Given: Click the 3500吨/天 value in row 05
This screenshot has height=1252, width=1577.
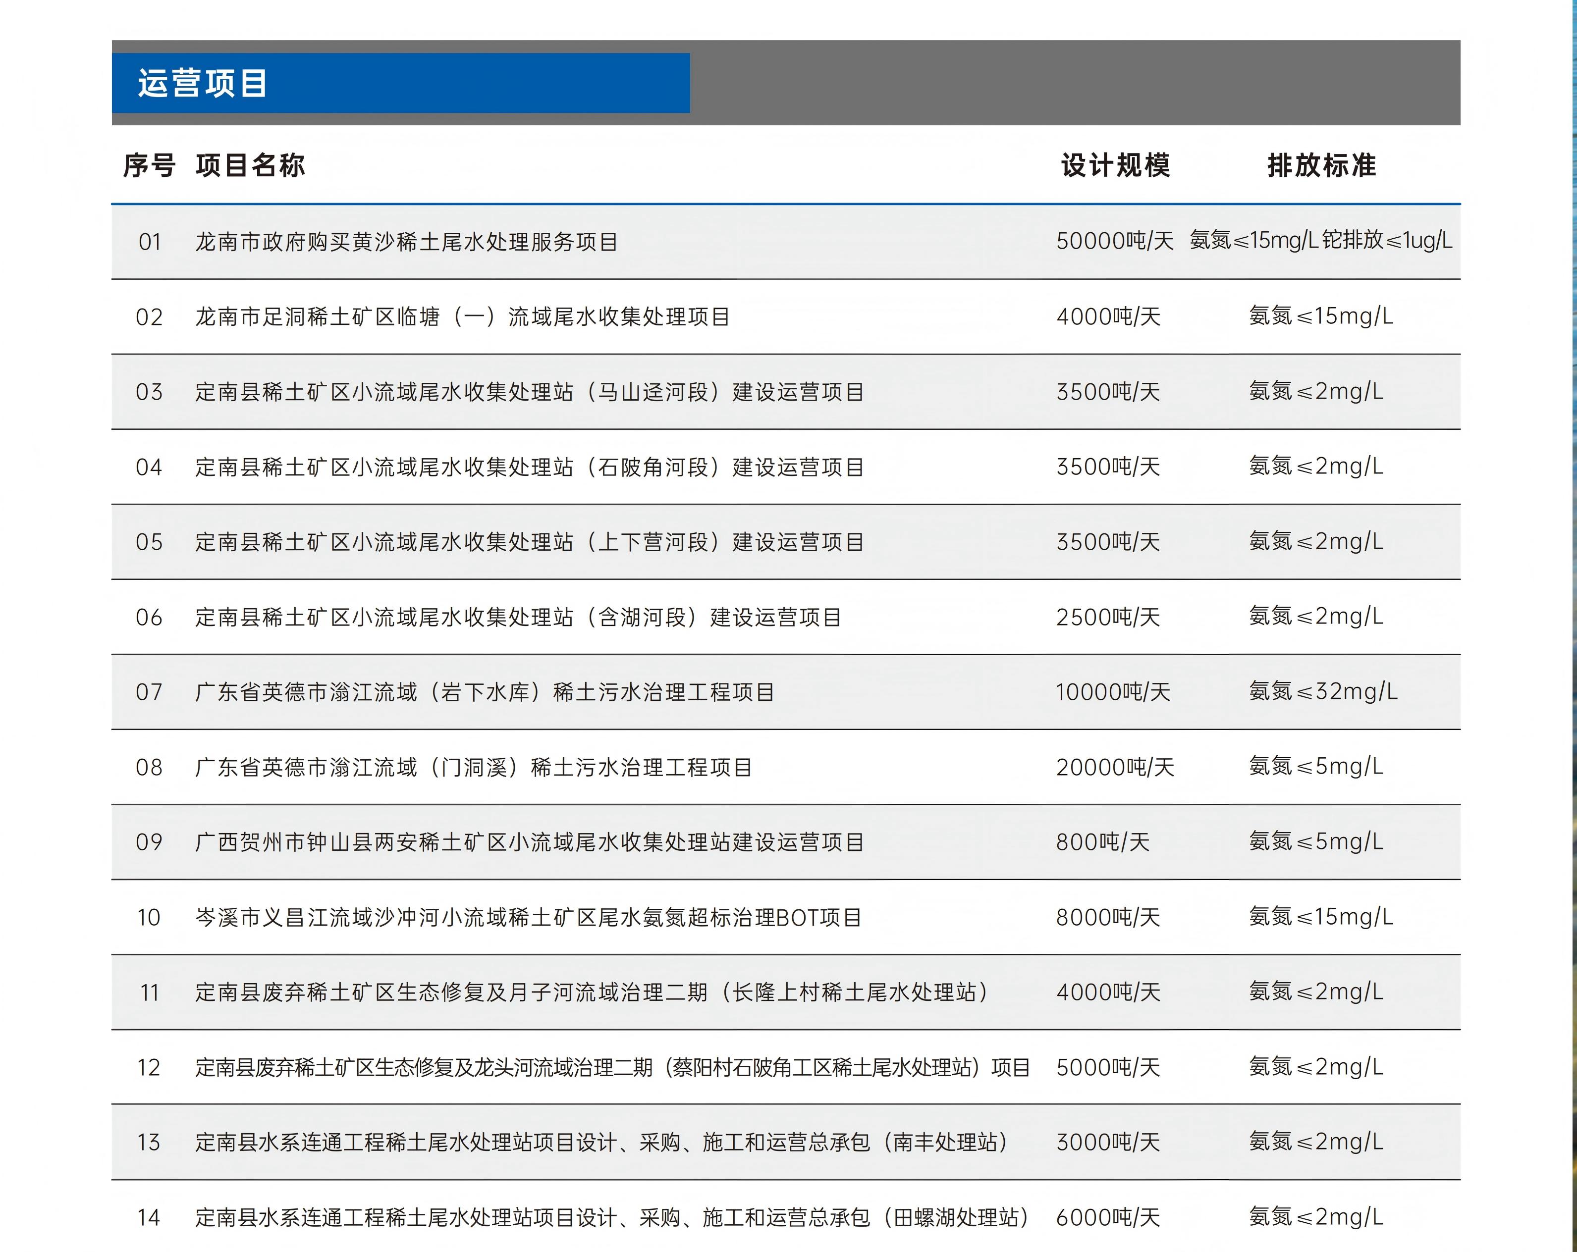Looking at the screenshot, I should click(x=1108, y=542).
